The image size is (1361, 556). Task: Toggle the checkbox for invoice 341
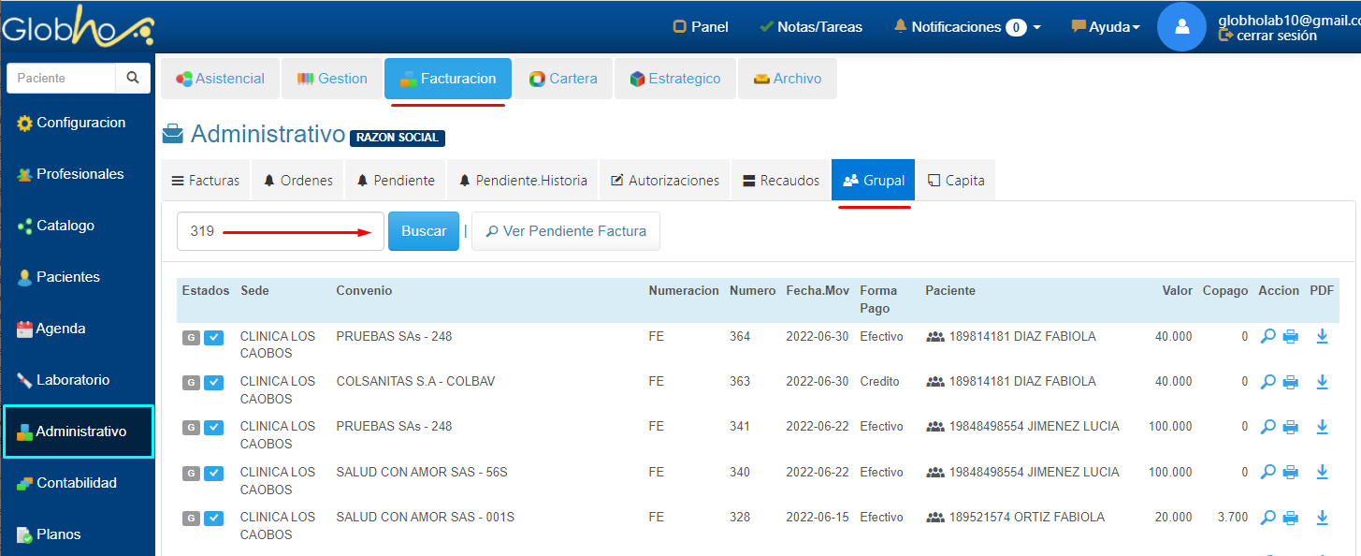coord(213,428)
